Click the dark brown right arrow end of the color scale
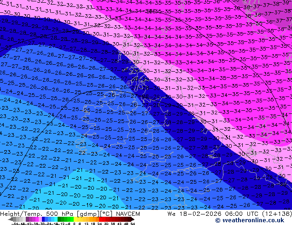 coord(132,219)
